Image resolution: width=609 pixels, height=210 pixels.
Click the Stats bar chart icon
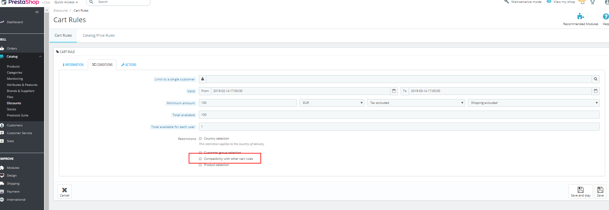[2, 141]
